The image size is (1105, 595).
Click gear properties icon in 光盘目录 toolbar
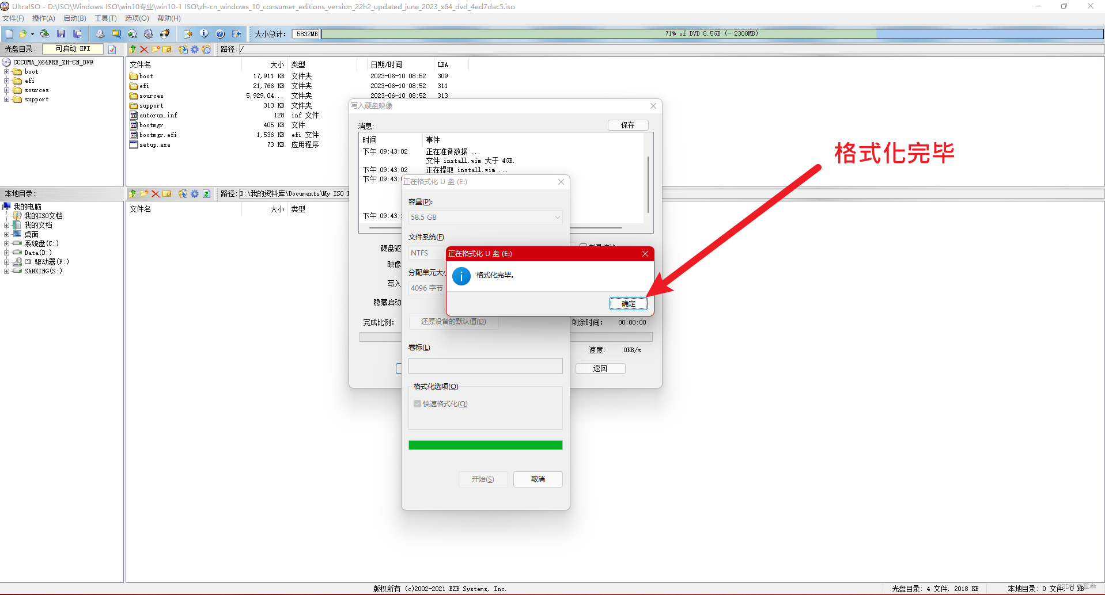pos(195,49)
